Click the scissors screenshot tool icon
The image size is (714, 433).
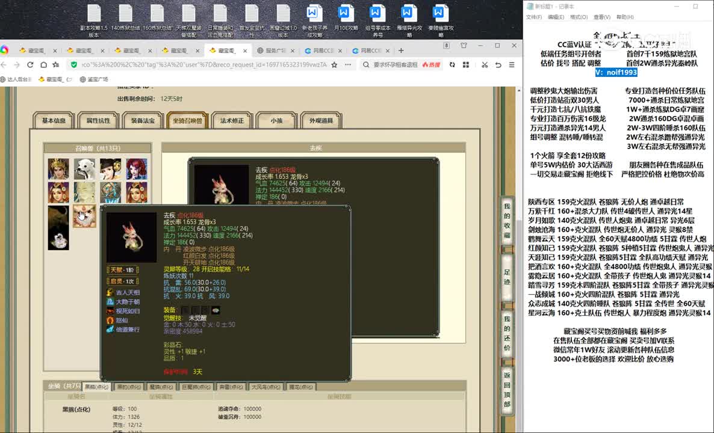pyautogui.click(x=485, y=64)
